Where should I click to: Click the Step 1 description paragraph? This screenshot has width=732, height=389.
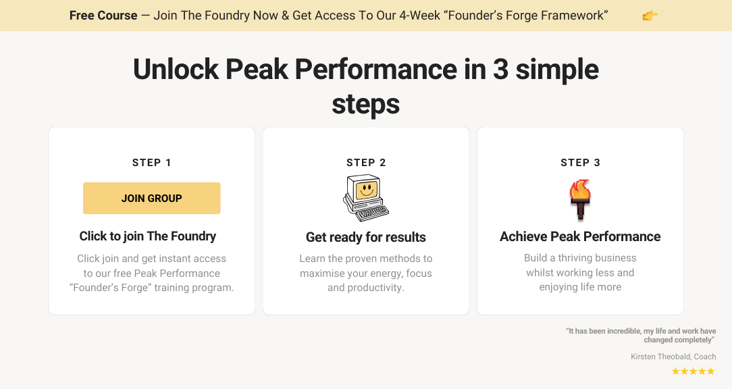tap(151, 273)
